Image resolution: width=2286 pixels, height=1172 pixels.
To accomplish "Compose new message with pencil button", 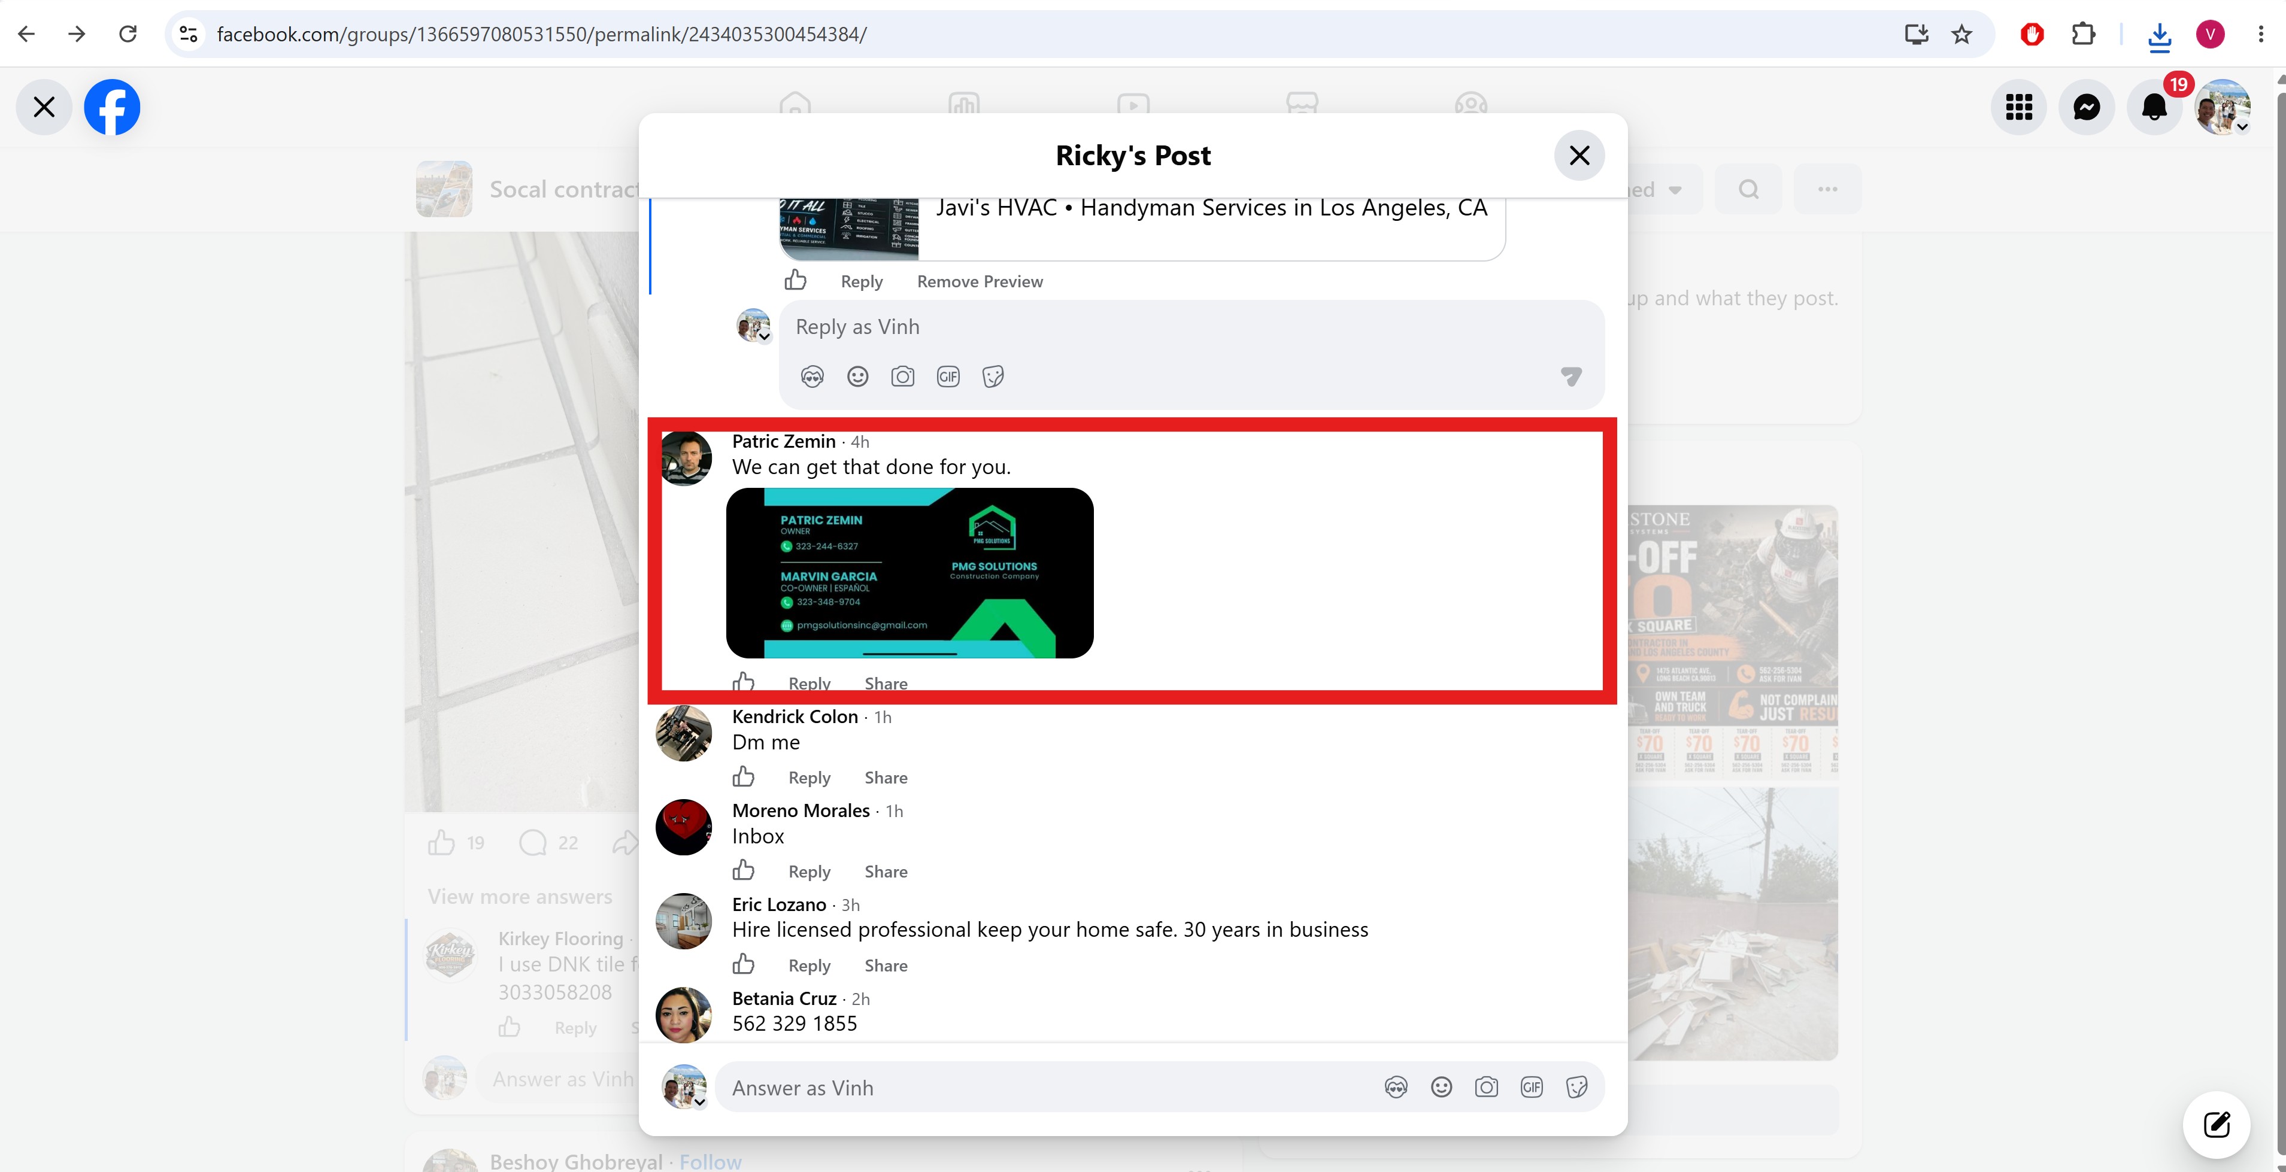I will click(x=2216, y=1125).
